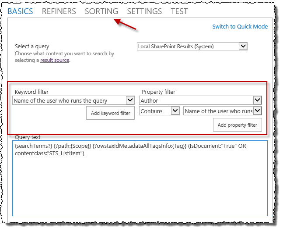Screen dimensions: 283x232
Task: Go to the SORTING tab
Action: tap(101, 11)
